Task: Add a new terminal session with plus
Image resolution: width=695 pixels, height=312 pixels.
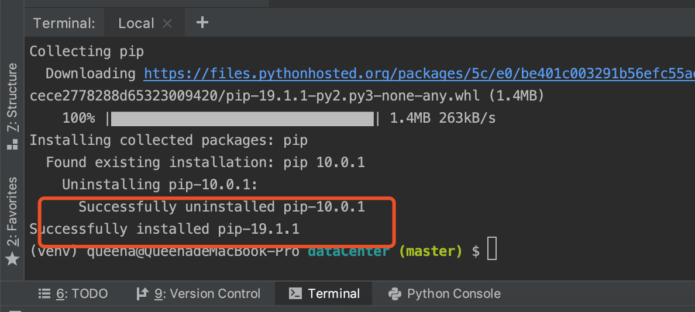Action: pos(202,23)
